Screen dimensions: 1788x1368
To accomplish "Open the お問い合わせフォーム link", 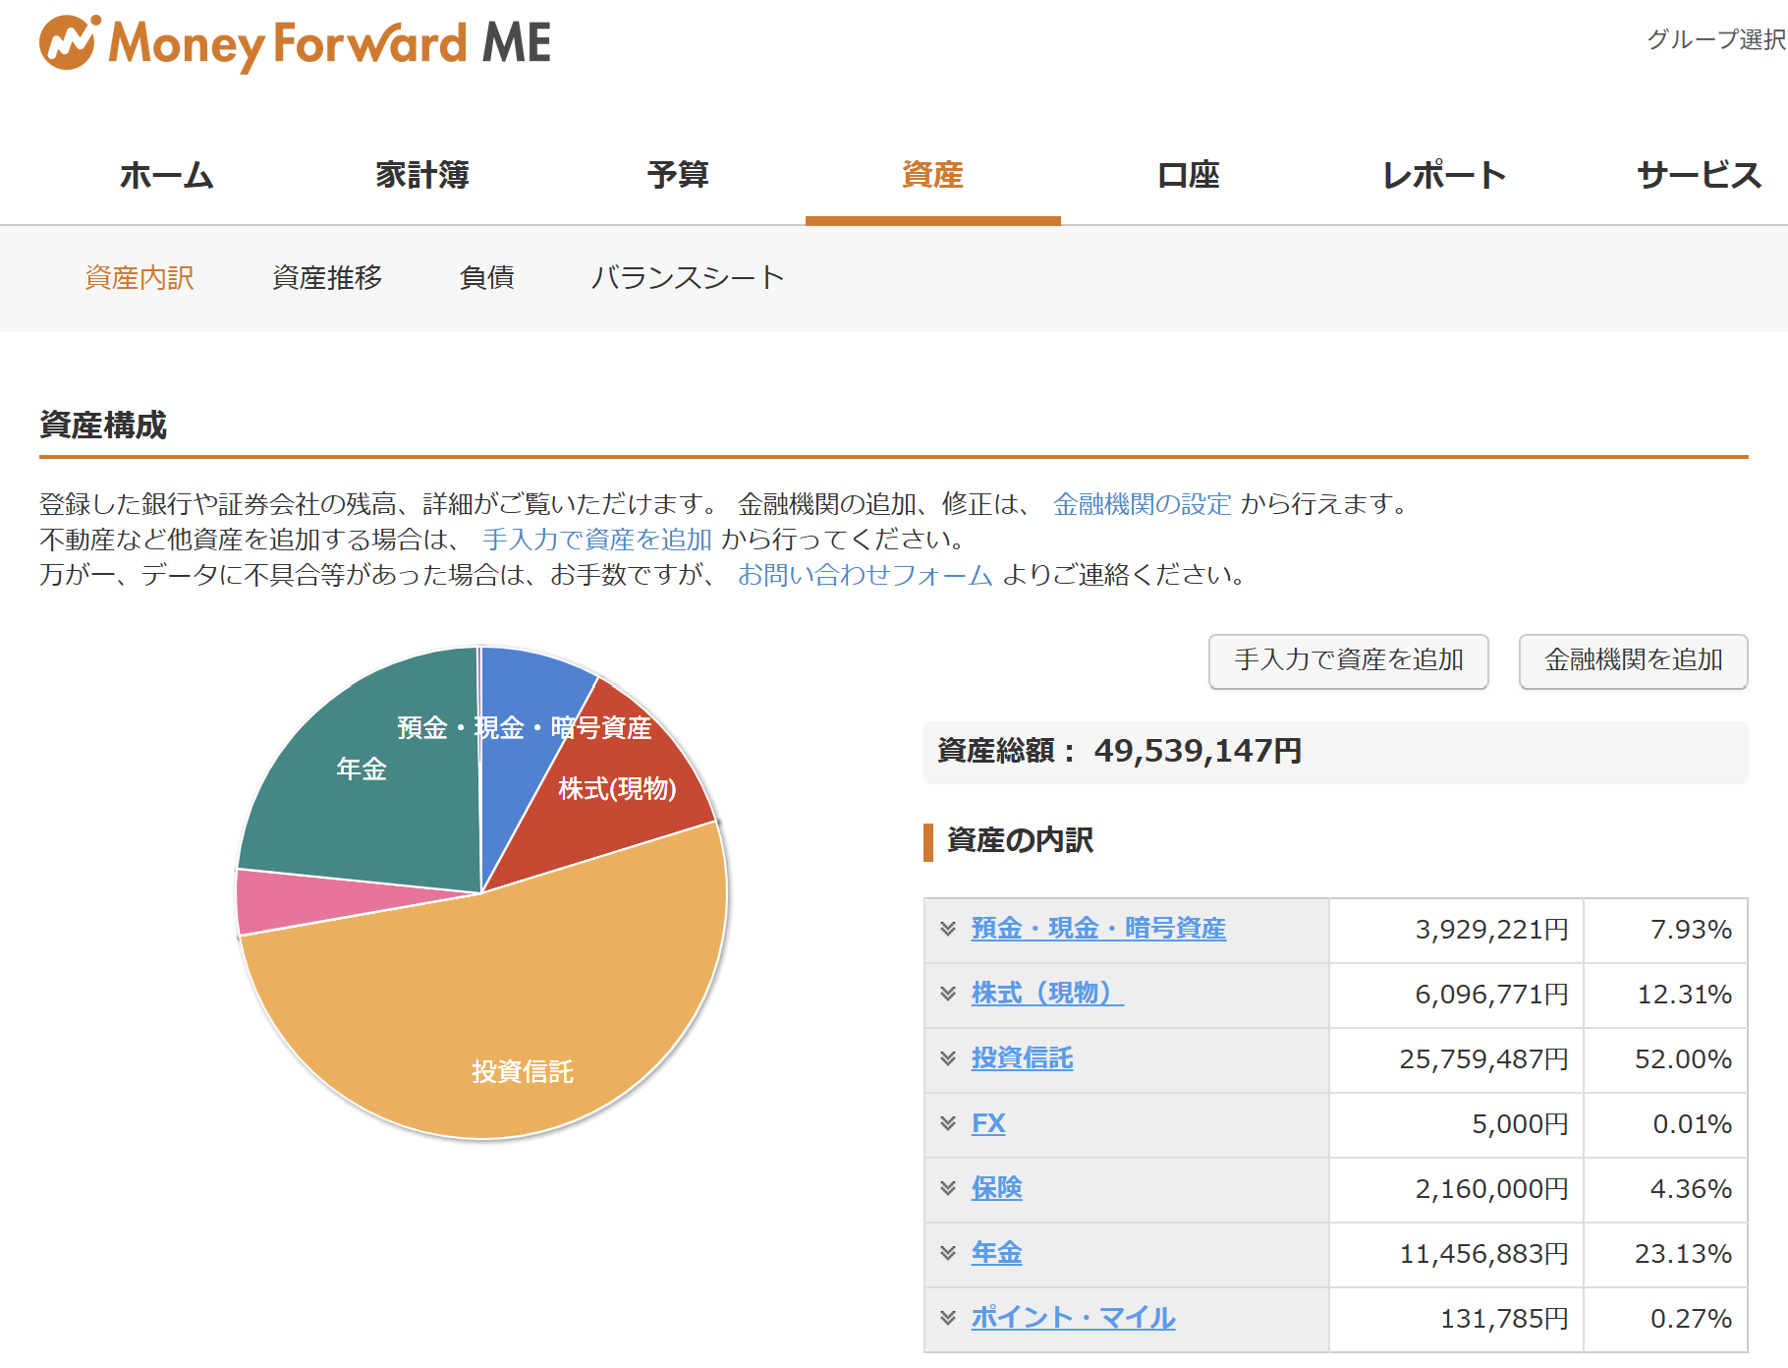I will coord(865,575).
